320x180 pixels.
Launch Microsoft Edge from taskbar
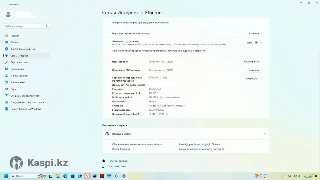coord(65,176)
